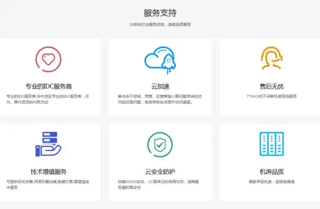Click the blue cloud rocket icon
This screenshot has width=320, height=209.
tap(160, 60)
